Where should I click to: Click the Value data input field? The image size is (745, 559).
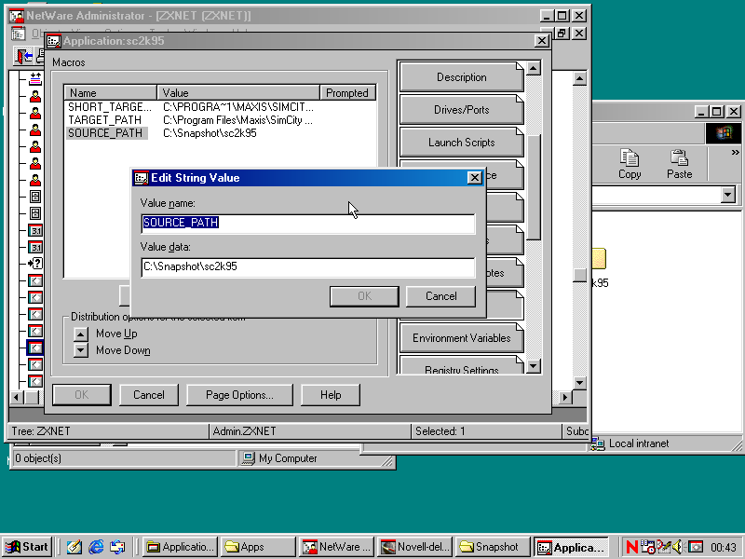tap(308, 266)
